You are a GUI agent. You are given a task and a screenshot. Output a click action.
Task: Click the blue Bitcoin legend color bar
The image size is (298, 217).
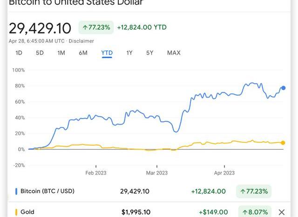point(16,191)
